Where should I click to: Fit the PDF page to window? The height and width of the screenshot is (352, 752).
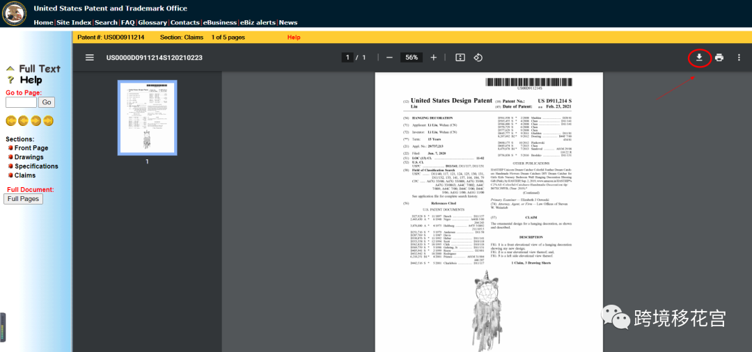click(x=460, y=58)
